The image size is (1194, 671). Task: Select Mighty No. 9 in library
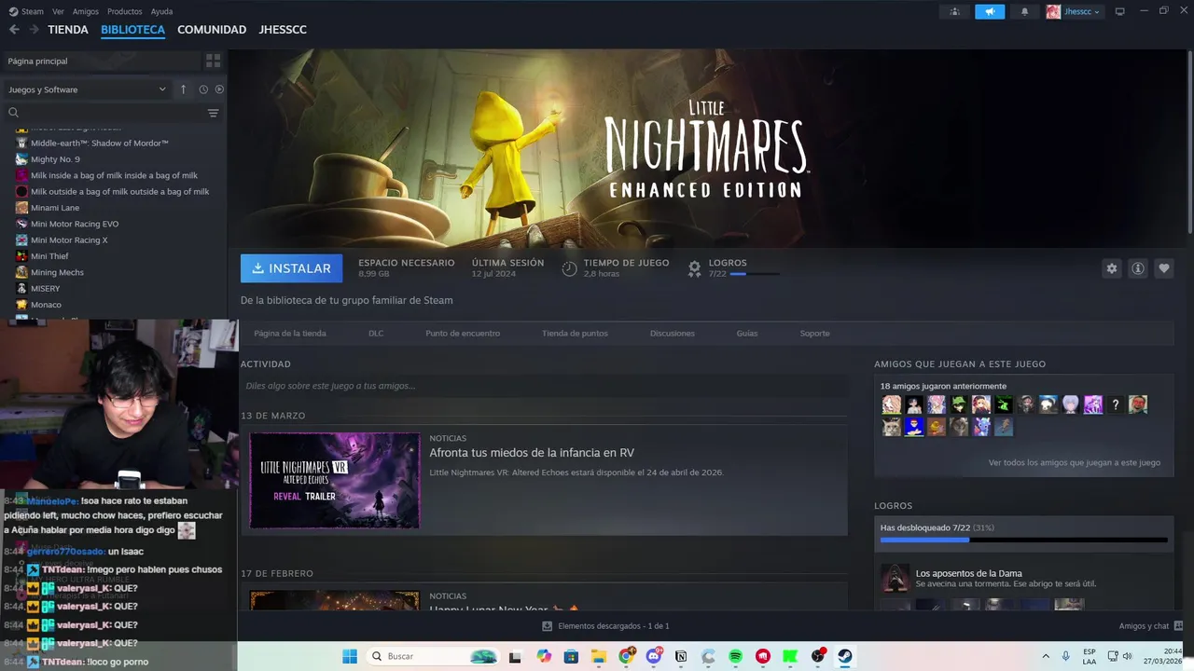pyautogui.click(x=55, y=159)
